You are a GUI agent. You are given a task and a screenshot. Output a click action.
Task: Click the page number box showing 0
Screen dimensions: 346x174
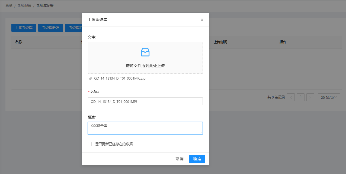[300, 97]
